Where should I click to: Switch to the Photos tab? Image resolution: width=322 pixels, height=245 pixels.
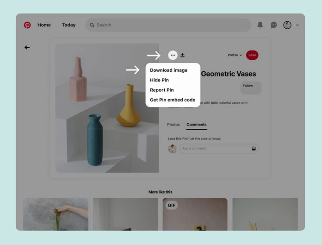(x=173, y=125)
